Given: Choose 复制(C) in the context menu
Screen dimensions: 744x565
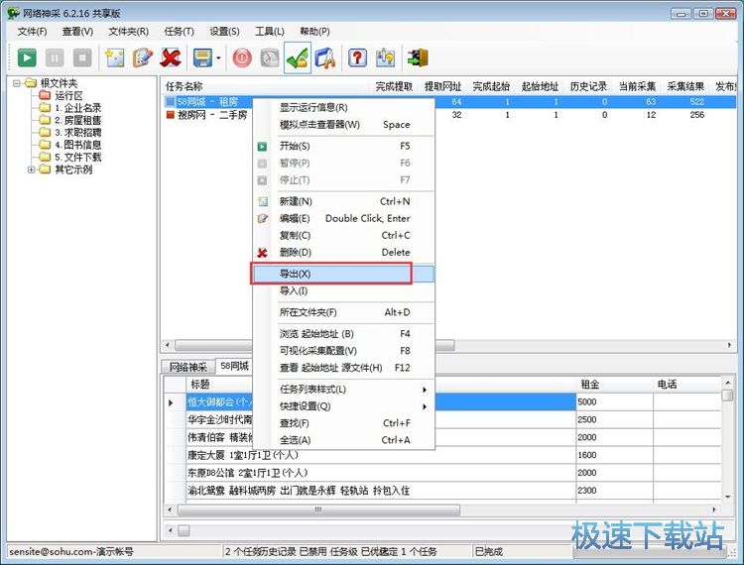Looking at the screenshot, I should (x=344, y=236).
